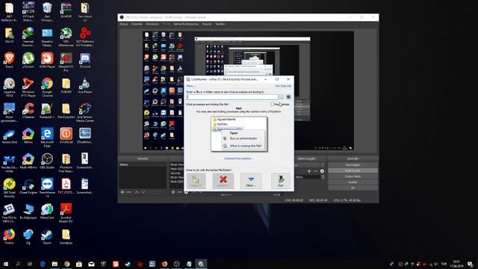
Task: Move scene up arrow in OBS Scenes panel
Action: (137, 192)
